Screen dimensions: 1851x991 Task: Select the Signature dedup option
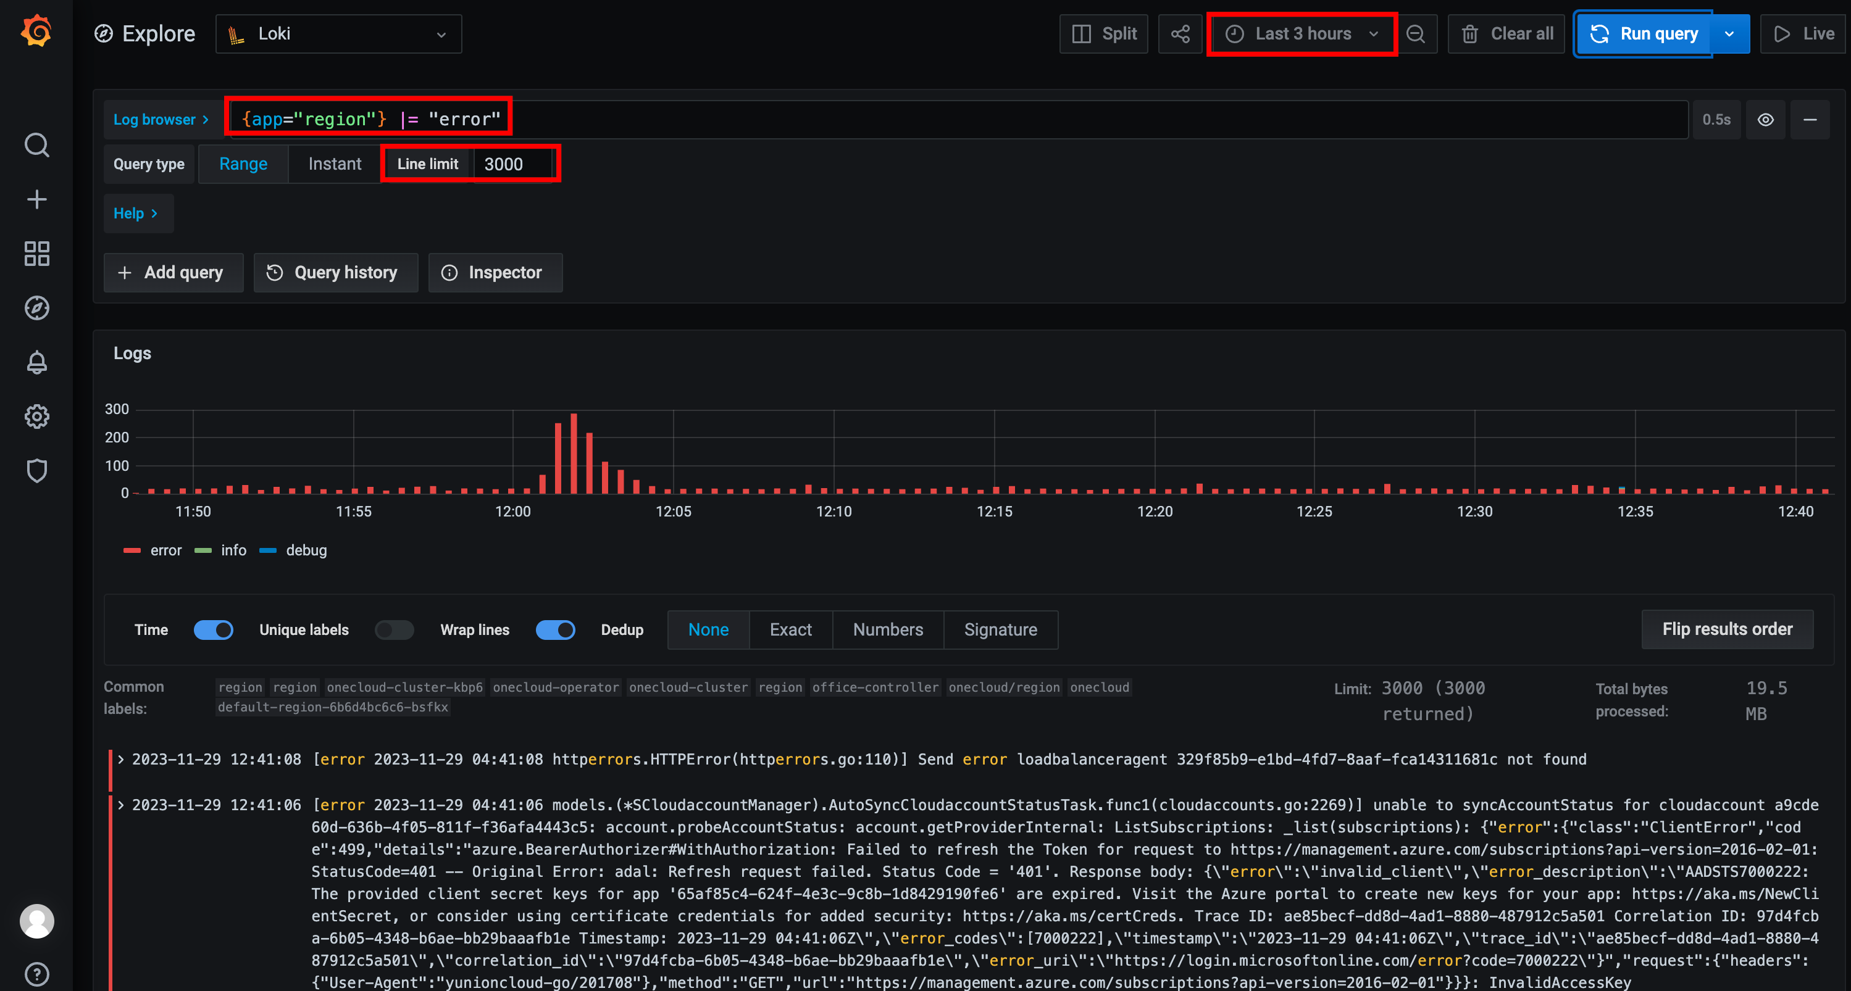(1000, 630)
